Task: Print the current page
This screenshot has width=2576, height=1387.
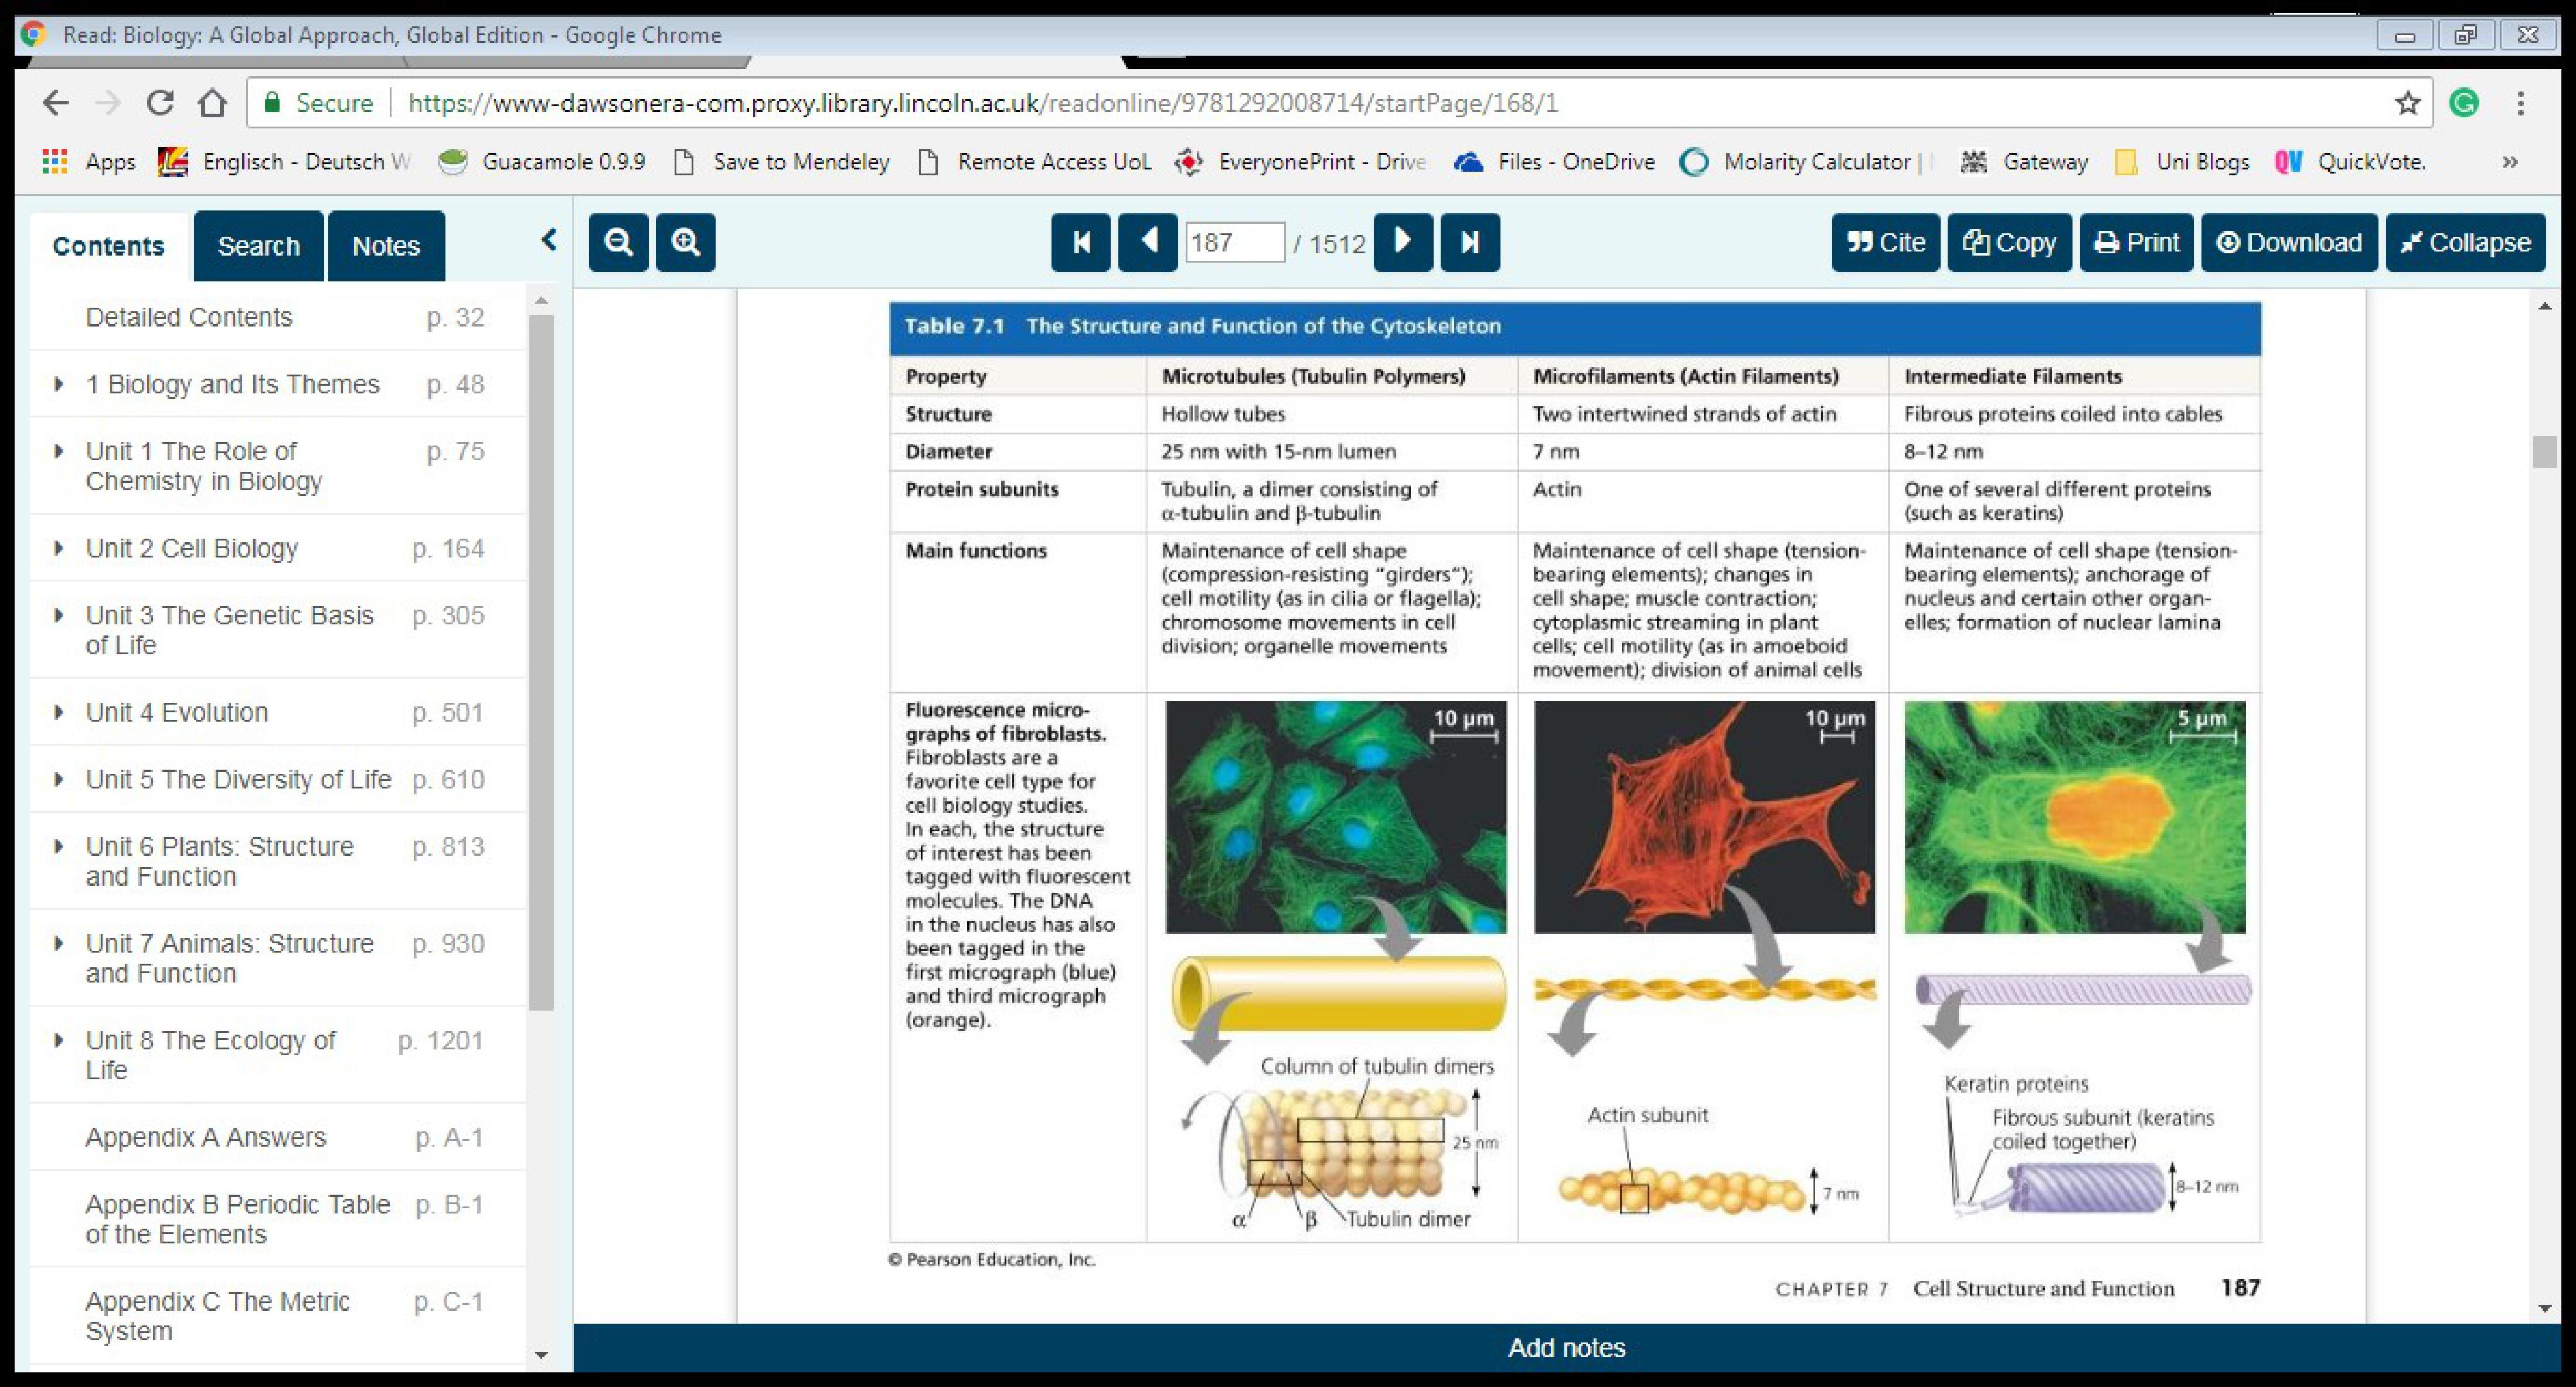Action: click(x=2137, y=242)
